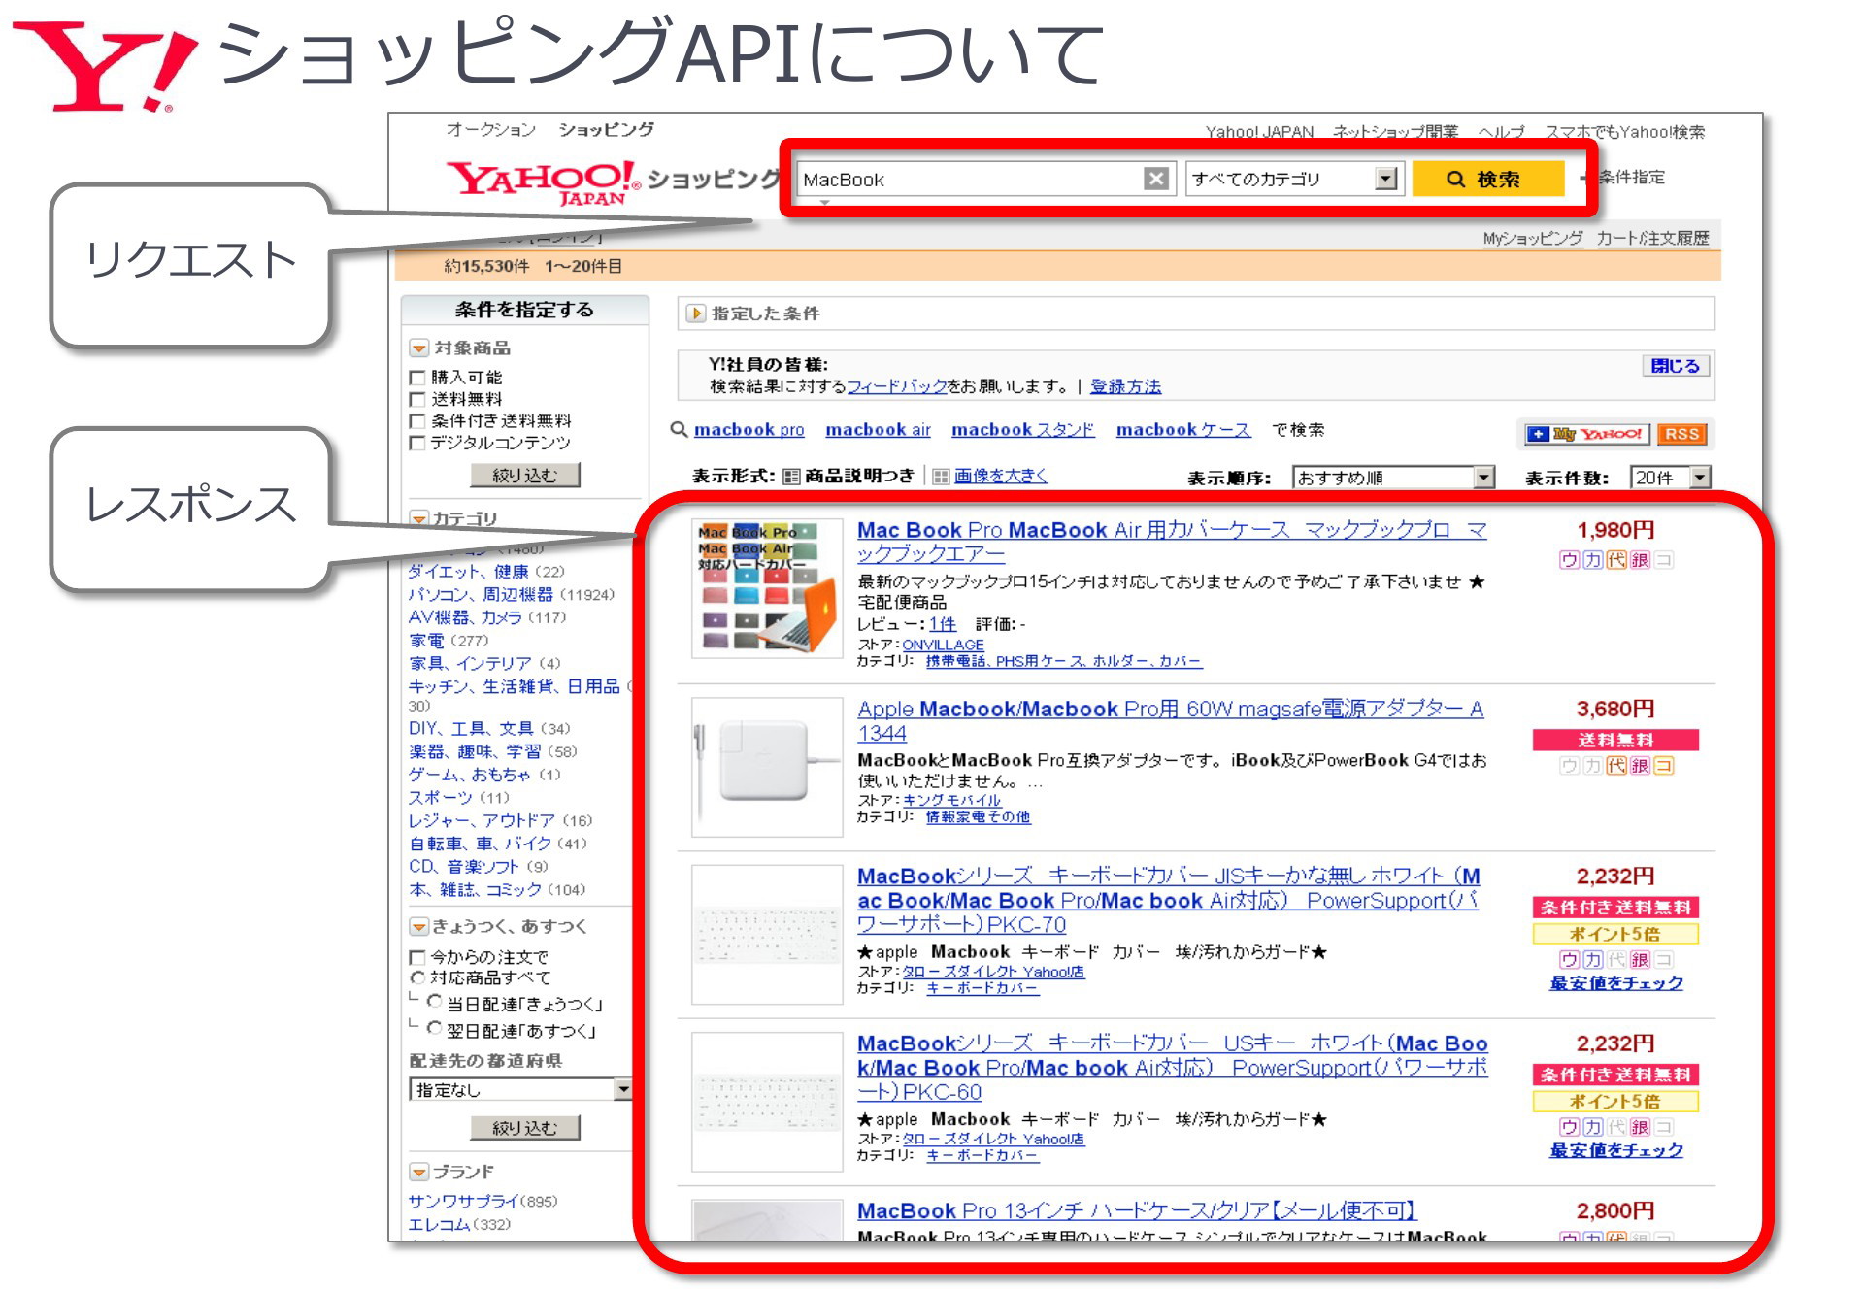Search suggestion macbook ケース
The image size is (1864, 1291).
[x=1182, y=429]
